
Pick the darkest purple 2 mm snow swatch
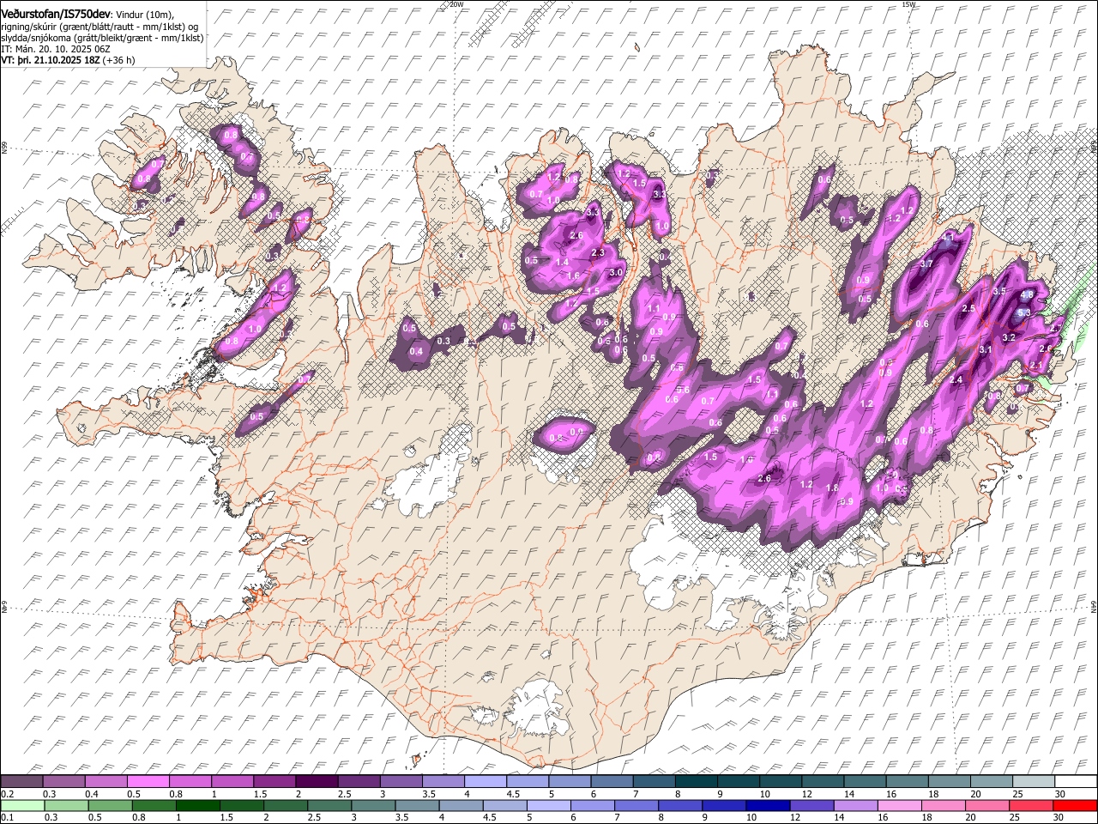[x=316, y=781]
